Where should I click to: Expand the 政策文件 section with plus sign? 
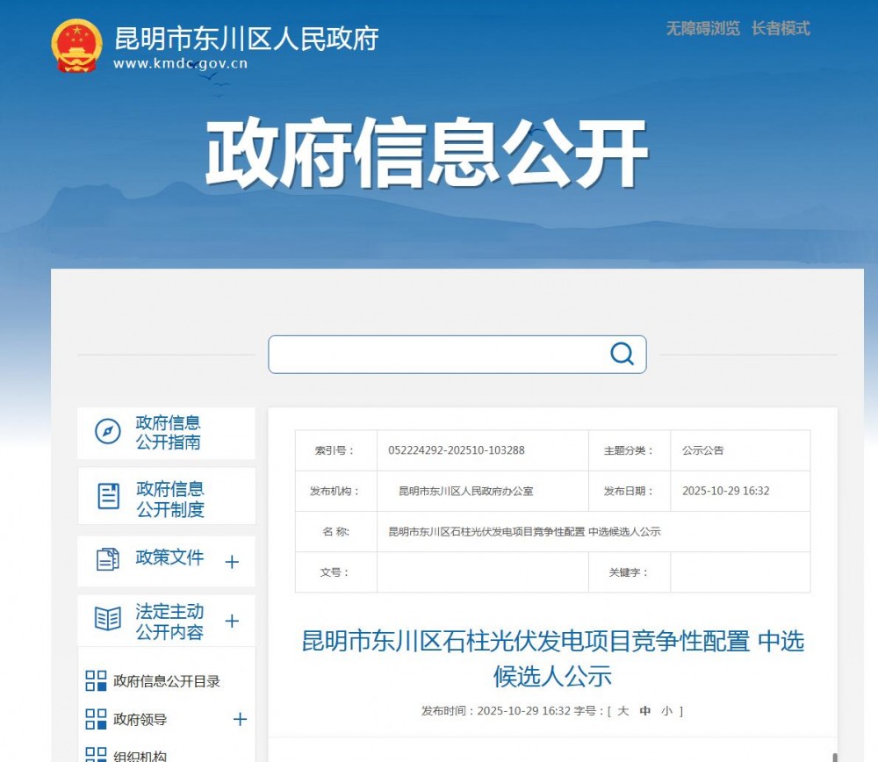(232, 562)
